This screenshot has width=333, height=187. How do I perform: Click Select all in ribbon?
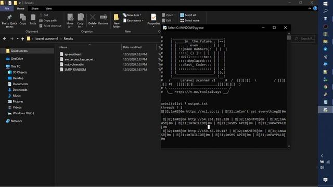pyautogui.click(x=188, y=15)
